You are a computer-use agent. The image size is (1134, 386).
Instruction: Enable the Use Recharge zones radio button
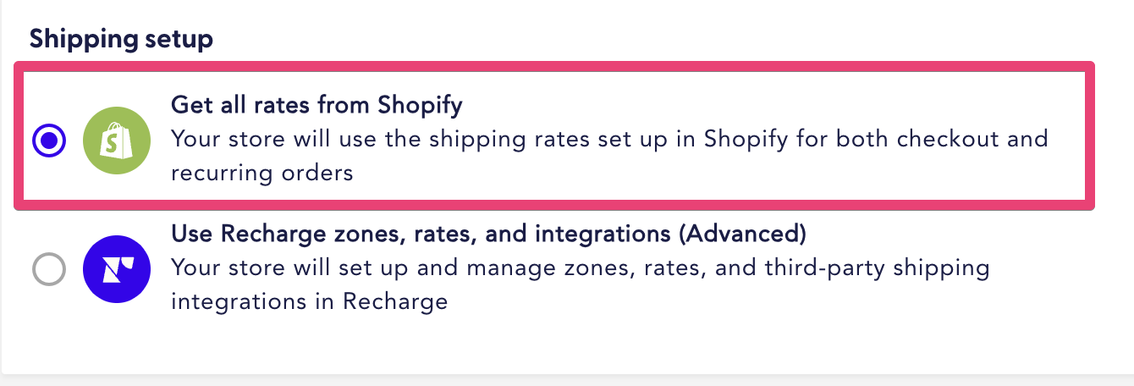[48, 270]
